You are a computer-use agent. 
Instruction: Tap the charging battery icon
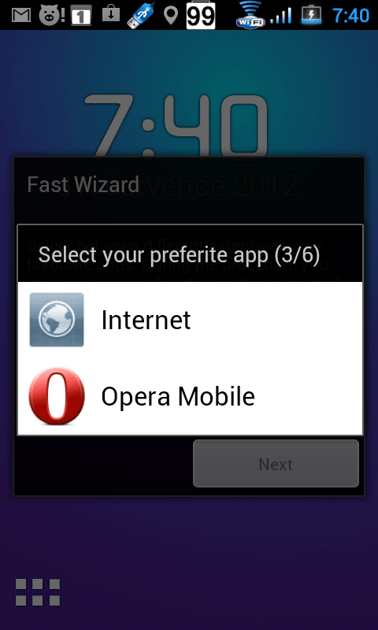coord(311,15)
